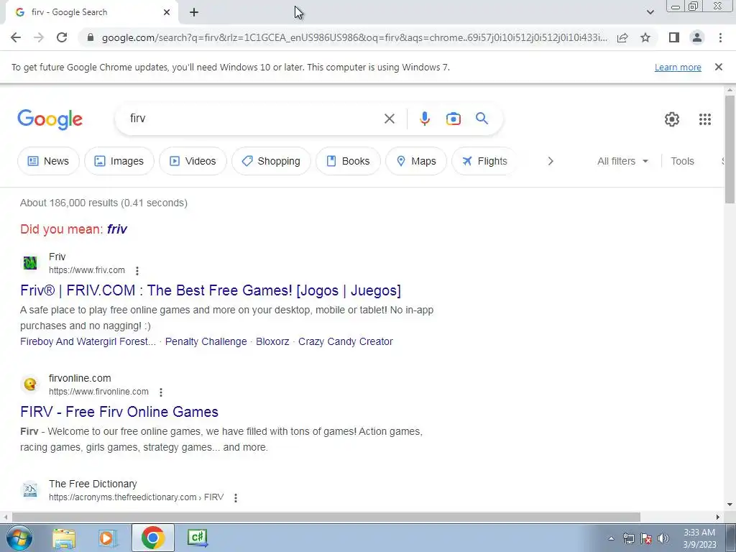Submit search with magnifier icon

point(482,119)
